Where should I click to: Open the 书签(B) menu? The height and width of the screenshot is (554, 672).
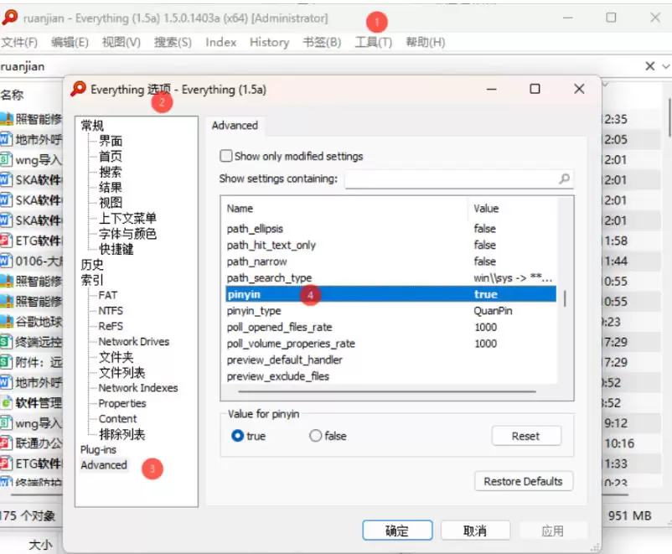click(322, 42)
